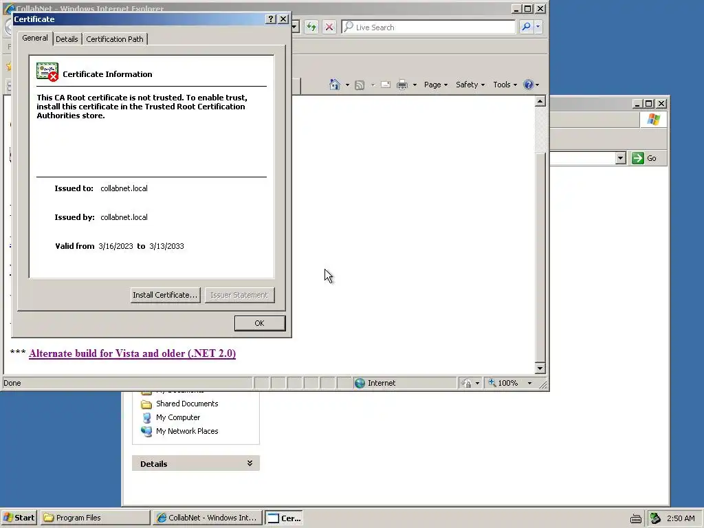
Task: Open the Tools menu
Action: (x=505, y=85)
